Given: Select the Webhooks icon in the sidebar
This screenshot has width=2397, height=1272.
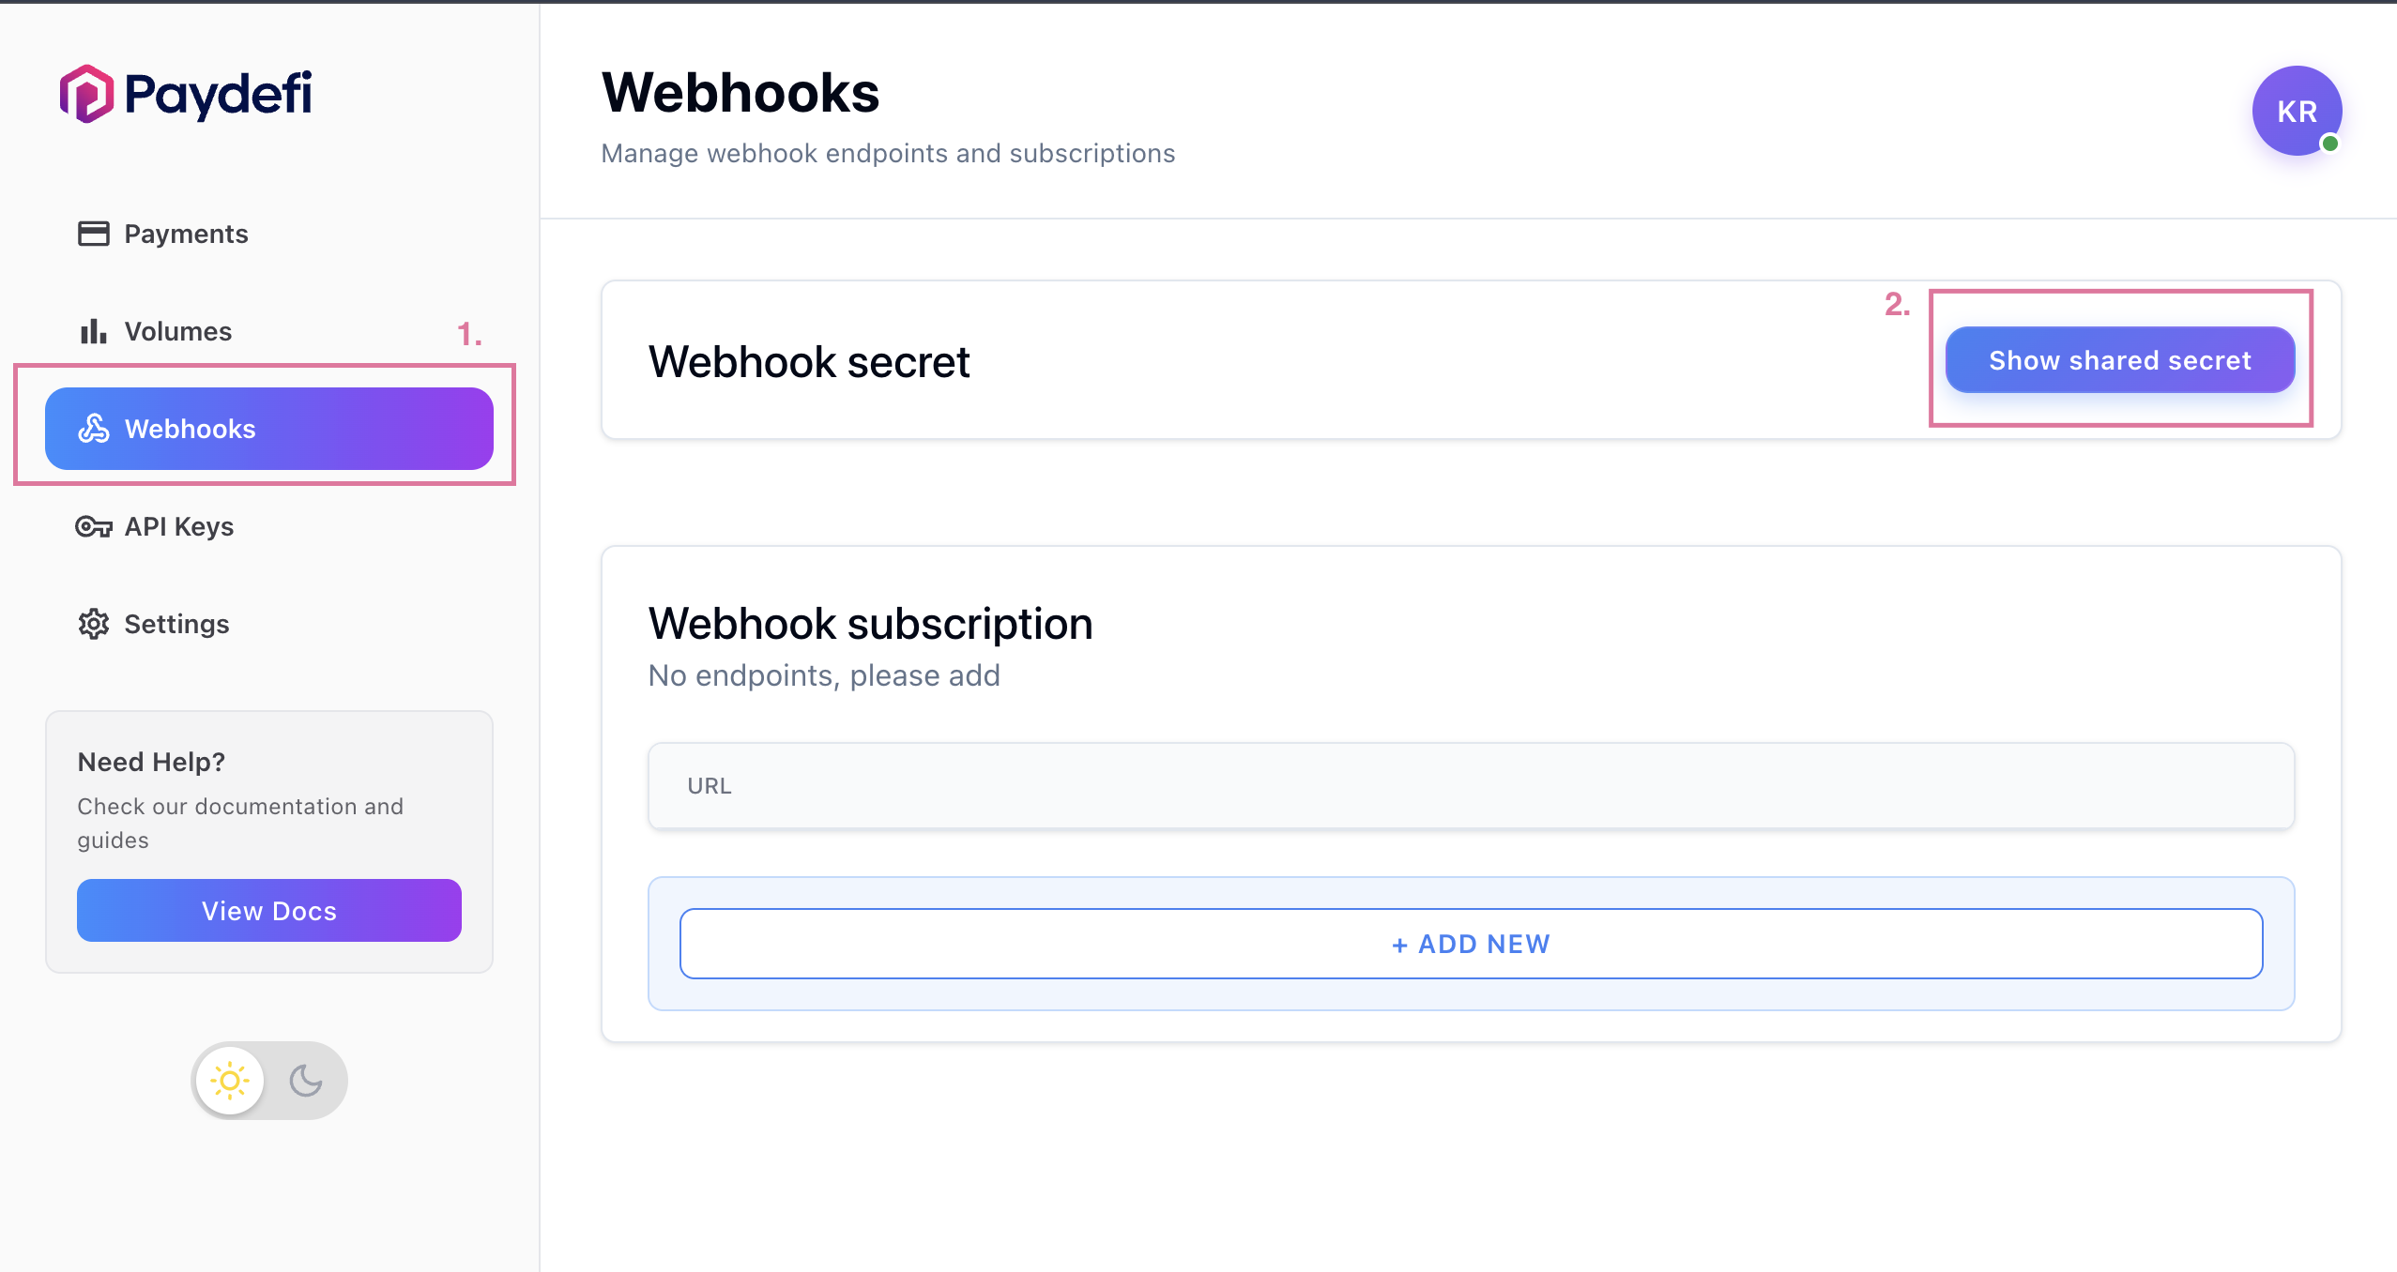Looking at the screenshot, I should [94, 429].
